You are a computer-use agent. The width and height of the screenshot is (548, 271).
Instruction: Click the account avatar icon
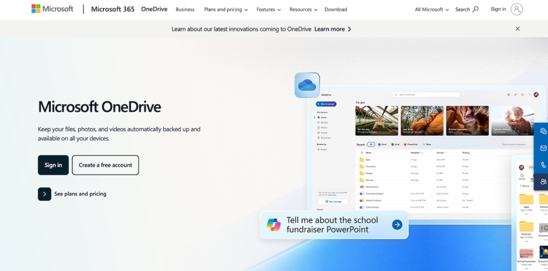[x=516, y=9]
